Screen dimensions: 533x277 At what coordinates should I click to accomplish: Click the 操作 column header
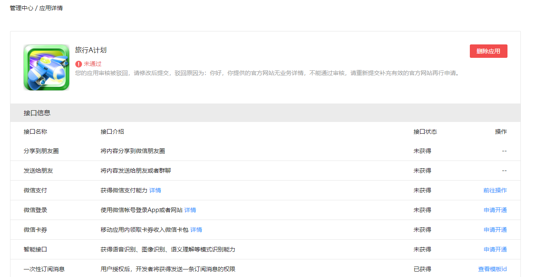click(x=501, y=132)
